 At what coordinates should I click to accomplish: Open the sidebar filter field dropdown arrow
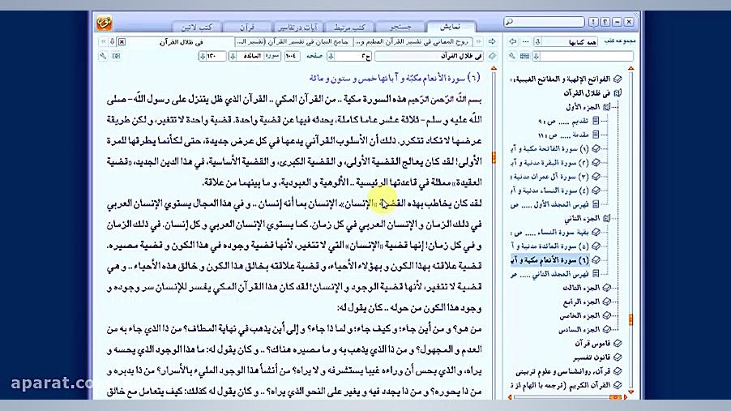pos(536,56)
